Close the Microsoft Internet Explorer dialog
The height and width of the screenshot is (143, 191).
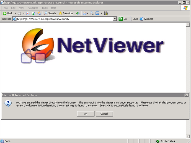tap(186, 95)
